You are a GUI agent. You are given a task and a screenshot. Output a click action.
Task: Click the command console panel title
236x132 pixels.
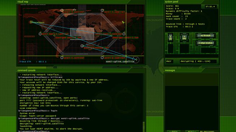click(26, 70)
